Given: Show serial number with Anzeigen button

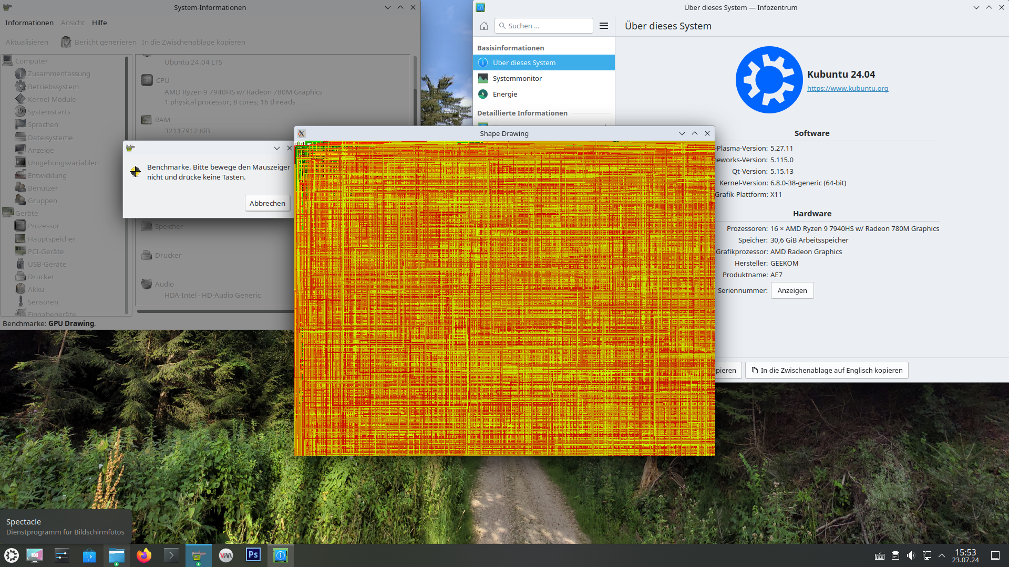Looking at the screenshot, I should (792, 290).
